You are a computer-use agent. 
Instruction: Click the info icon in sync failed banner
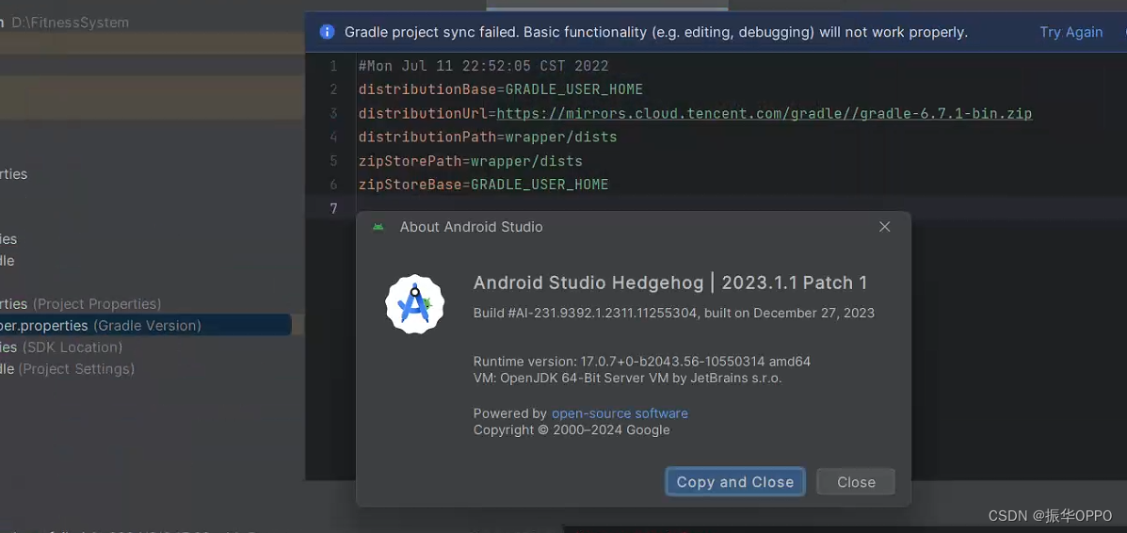(x=327, y=32)
